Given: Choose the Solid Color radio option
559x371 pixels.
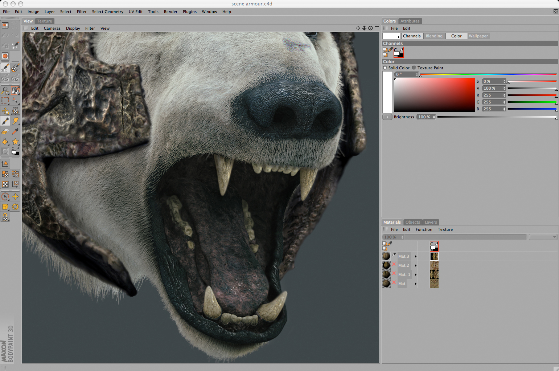Looking at the screenshot, I should [385, 68].
